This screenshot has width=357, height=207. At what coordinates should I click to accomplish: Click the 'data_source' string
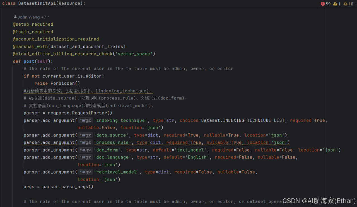(x=111, y=135)
